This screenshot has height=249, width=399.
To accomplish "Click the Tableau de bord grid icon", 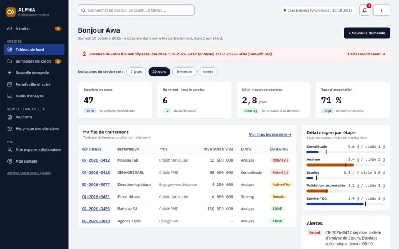I will point(9,50).
